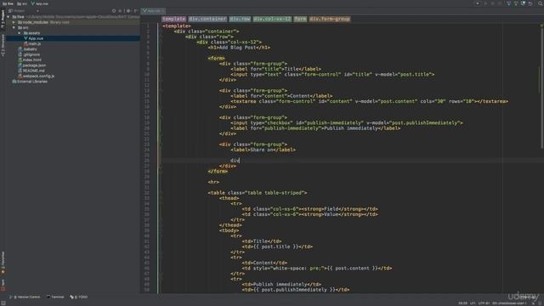The height and width of the screenshot is (306, 544).
Task: Click the cursor position indicator in status bar
Action: pos(462,303)
